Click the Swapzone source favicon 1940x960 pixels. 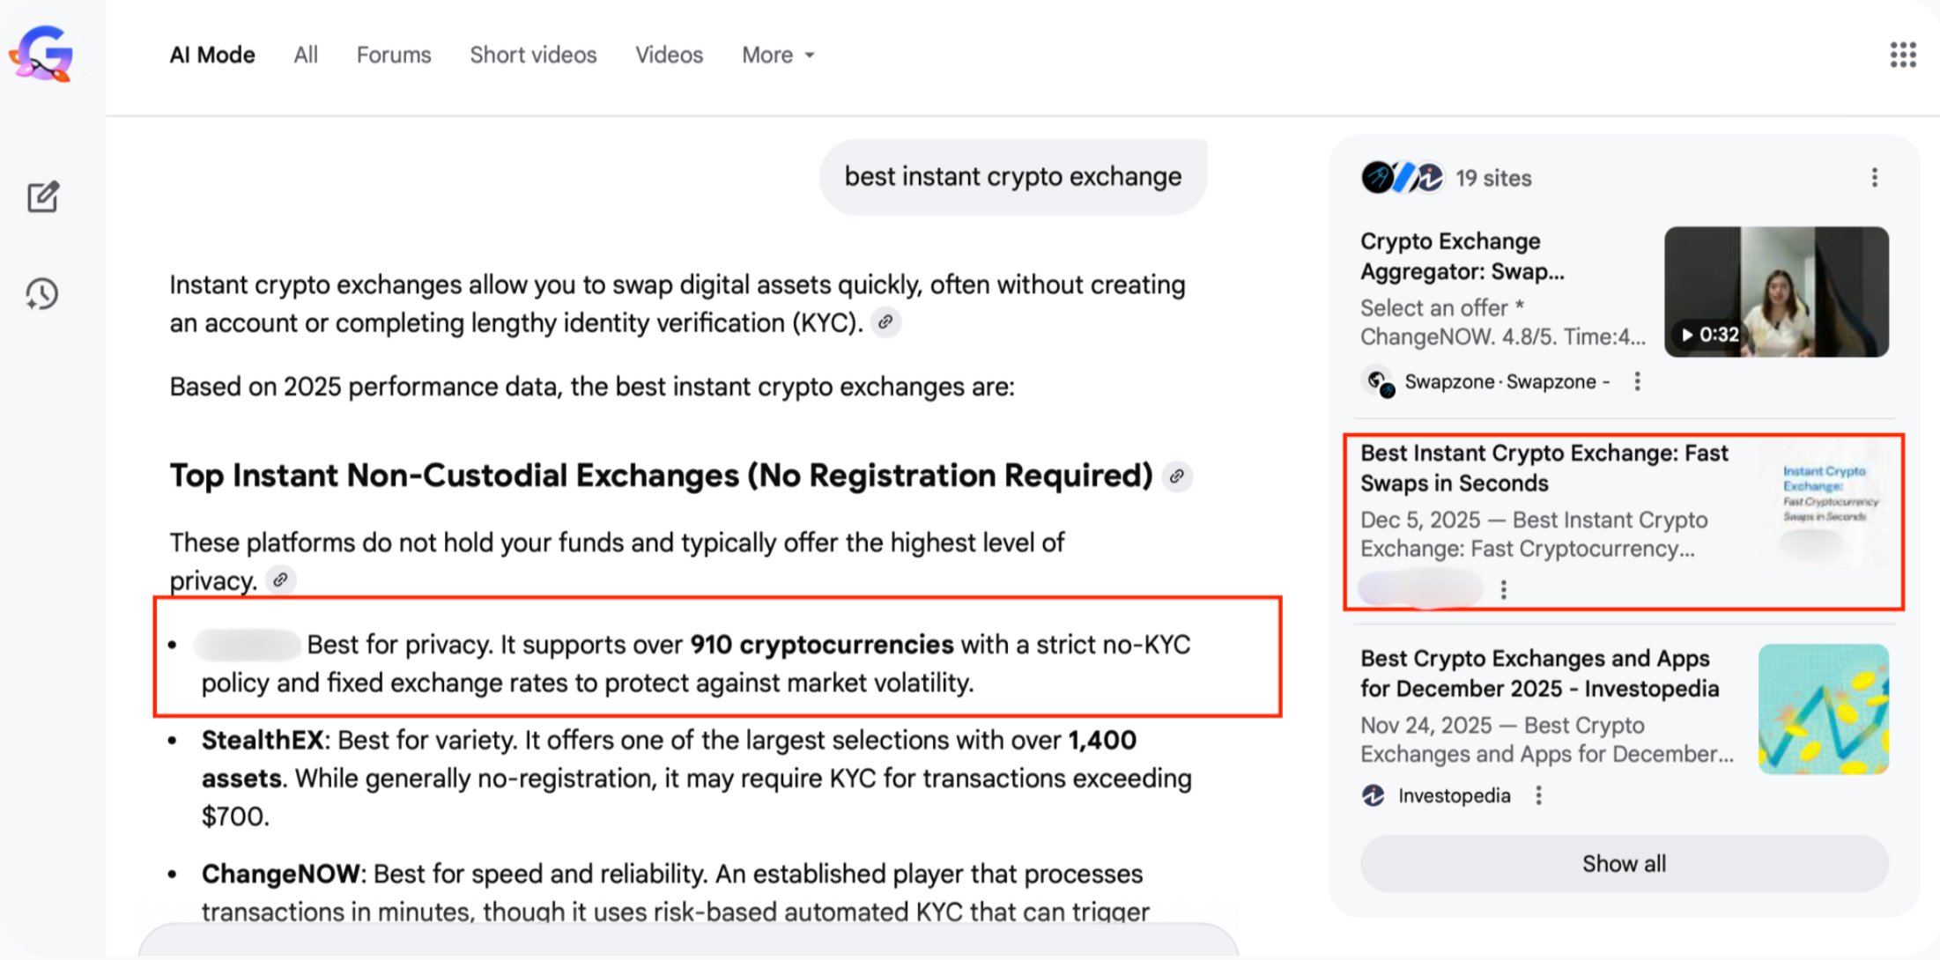(x=1379, y=381)
